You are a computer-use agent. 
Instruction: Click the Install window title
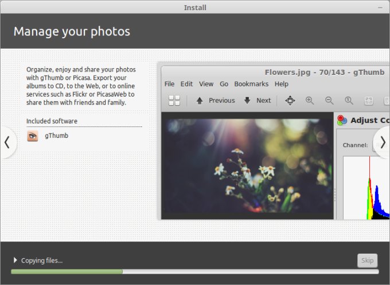click(x=195, y=7)
